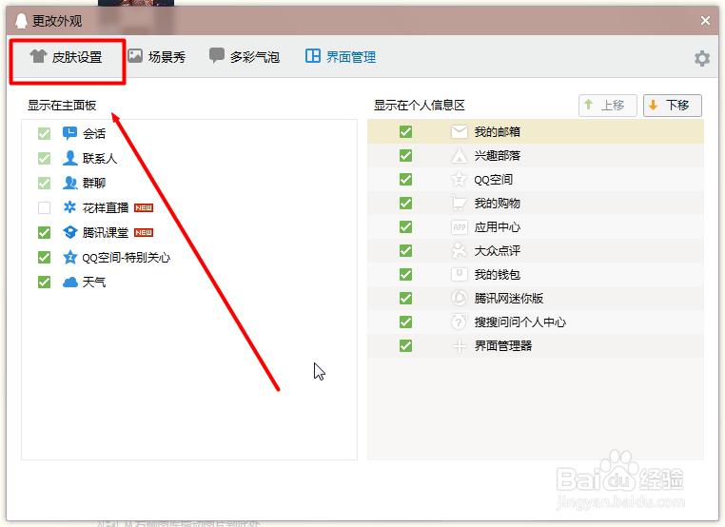This screenshot has height=527, width=725.
Task: Click the 我的钱包 wallet icon
Action: point(460,275)
